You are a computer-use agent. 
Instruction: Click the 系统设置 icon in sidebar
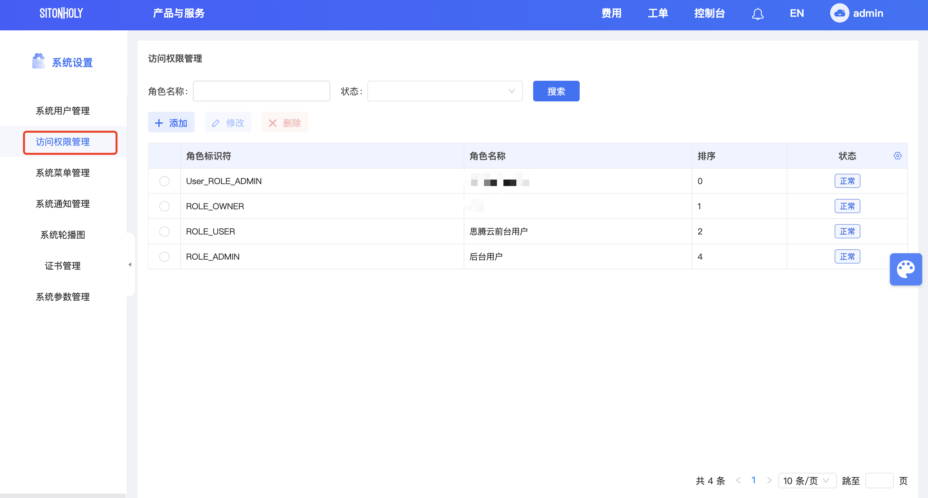[38, 61]
